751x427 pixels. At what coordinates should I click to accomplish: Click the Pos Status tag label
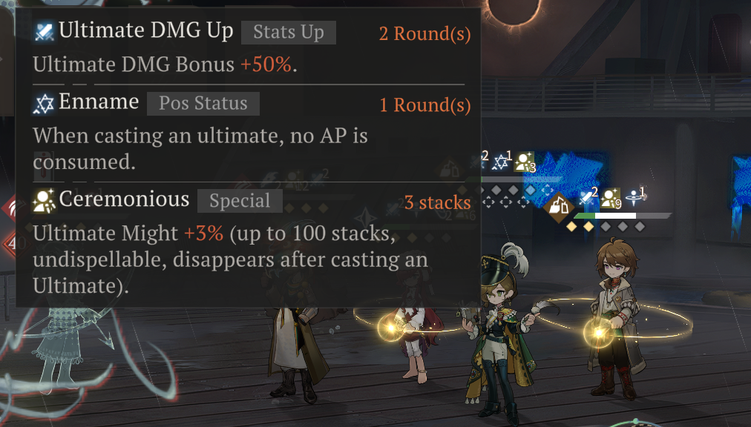point(203,104)
